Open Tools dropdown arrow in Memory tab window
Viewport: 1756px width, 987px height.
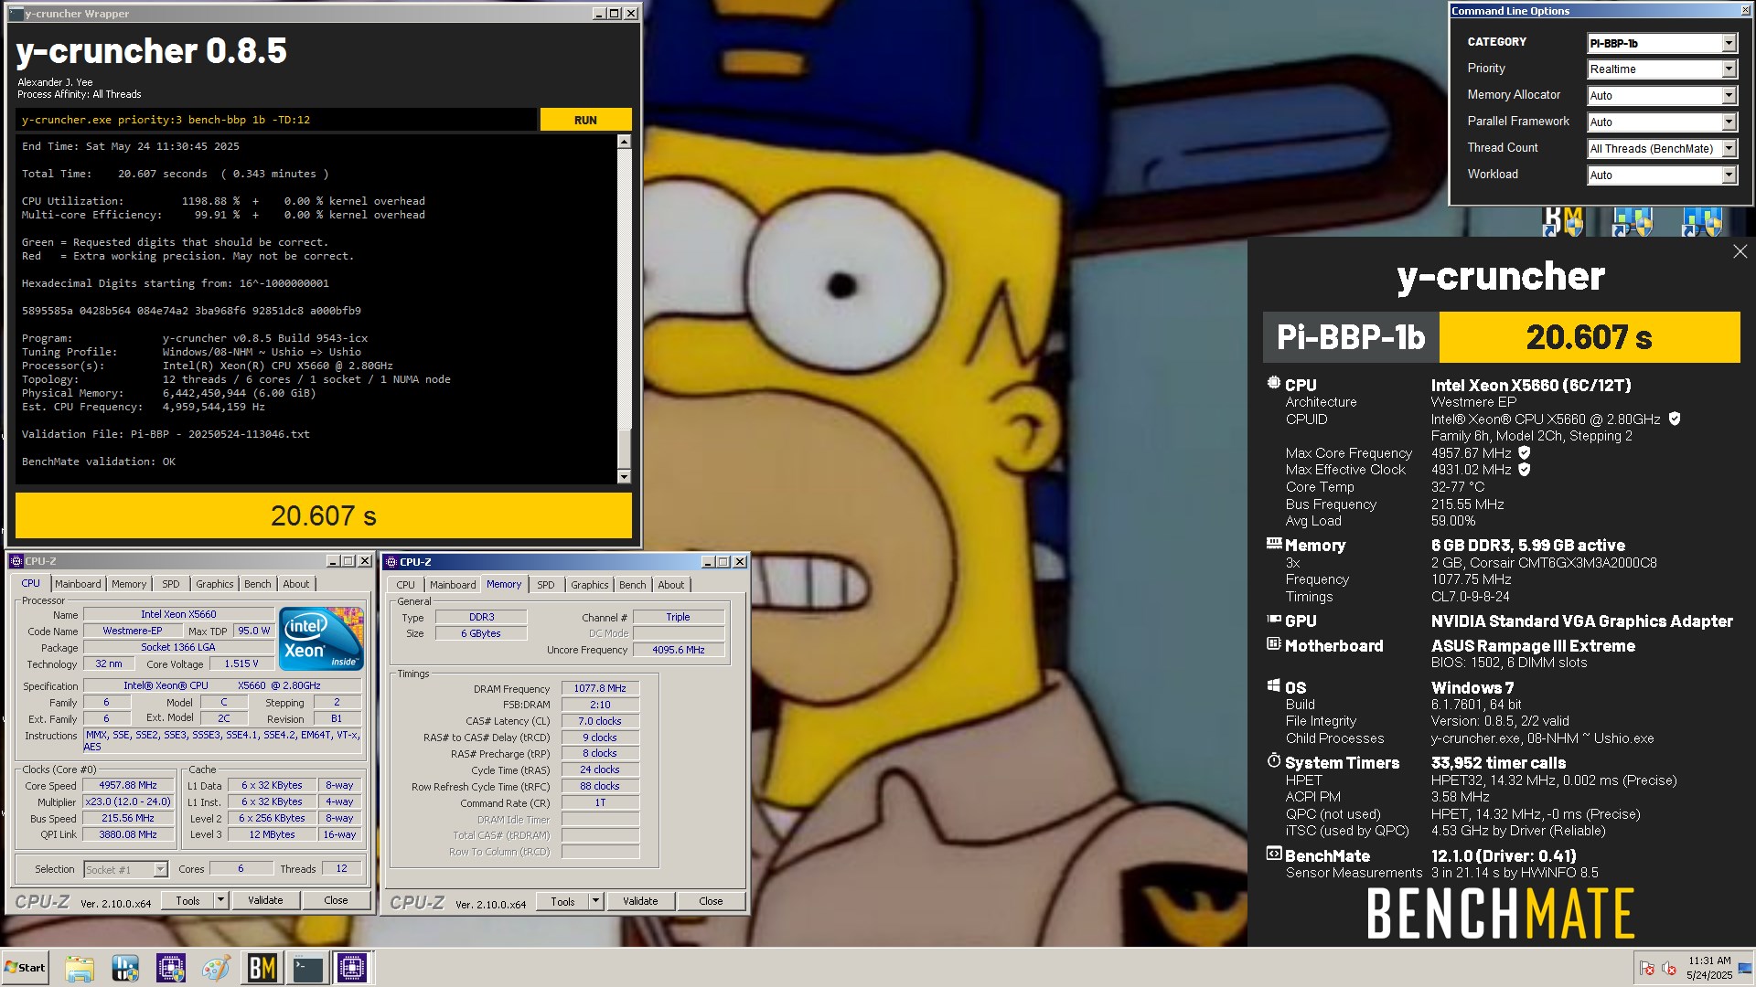pyautogui.click(x=595, y=902)
